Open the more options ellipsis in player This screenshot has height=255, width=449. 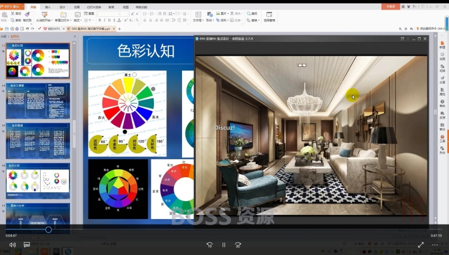click(435, 245)
